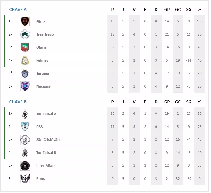Click the CHAVE B group heading
Image resolution: width=211 pixels, height=193 pixels.
18,102
